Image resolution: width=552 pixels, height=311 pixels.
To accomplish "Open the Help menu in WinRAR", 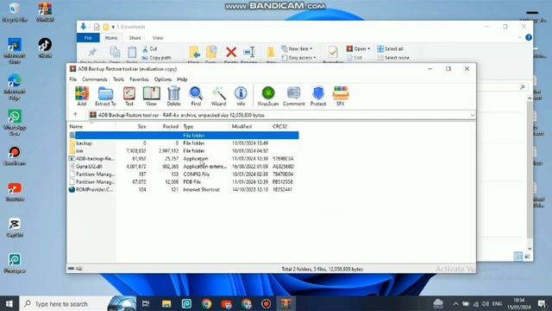I will coord(182,79).
